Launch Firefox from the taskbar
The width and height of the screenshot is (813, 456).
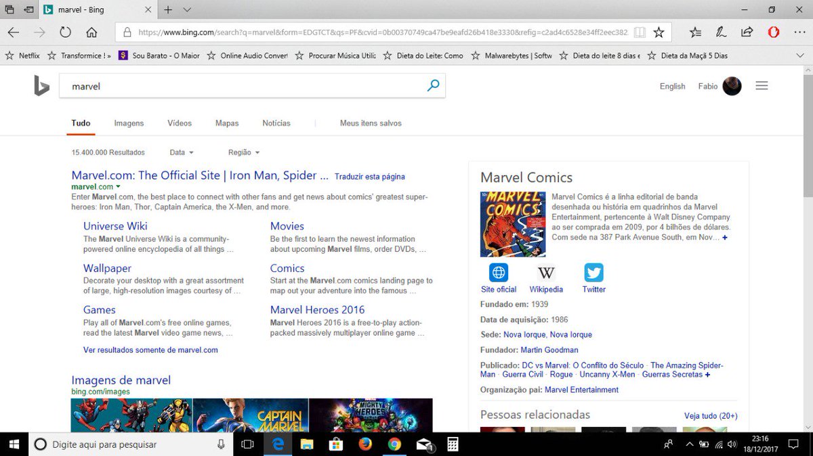point(365,444)
